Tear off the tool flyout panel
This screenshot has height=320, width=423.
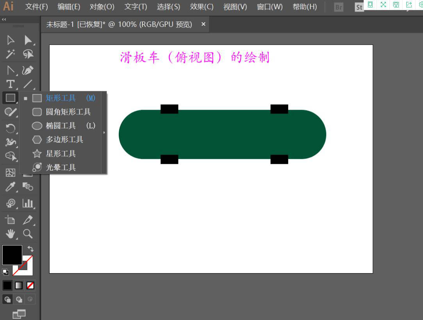[x=104, y=133]
